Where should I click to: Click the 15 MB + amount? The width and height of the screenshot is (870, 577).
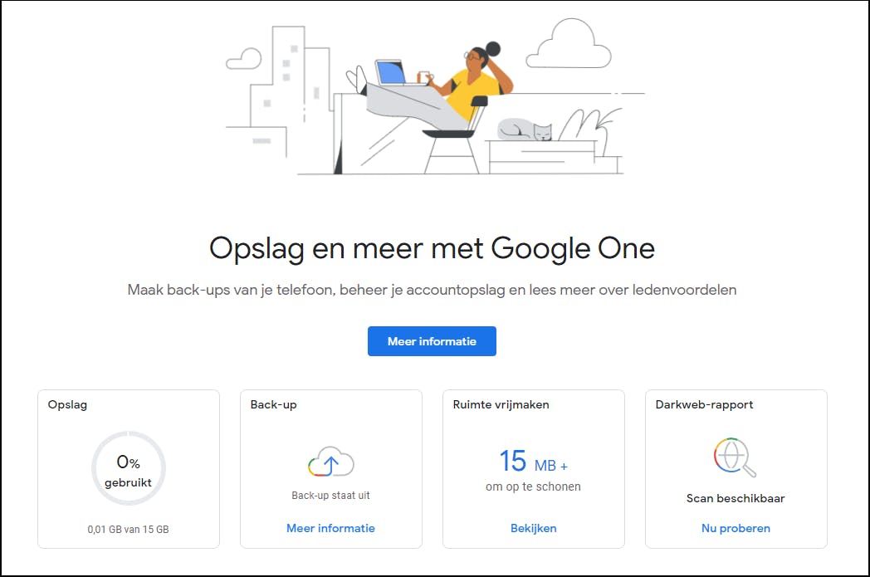tap(533, 462)
